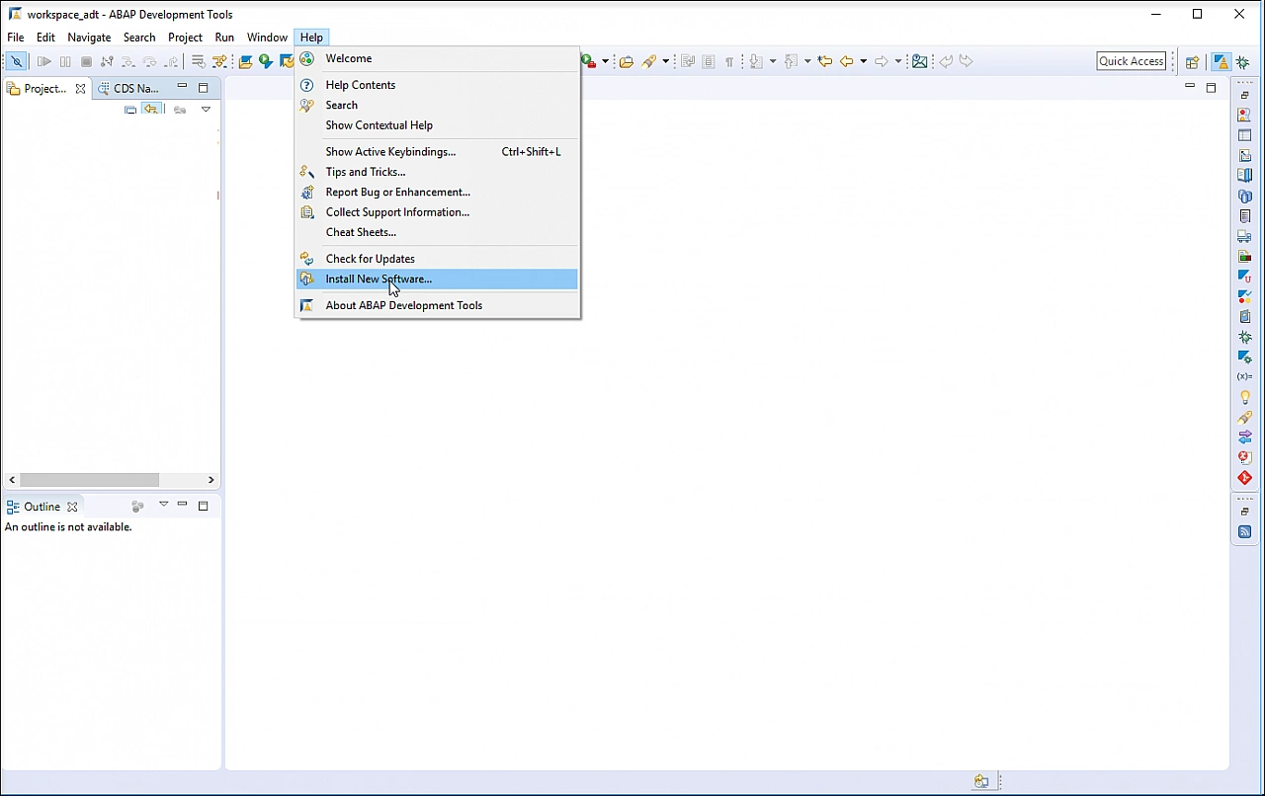Screen dimensions: 1265x796
Task: Open the Search flashlight toolbar icon
Action: tap(651, 61)
